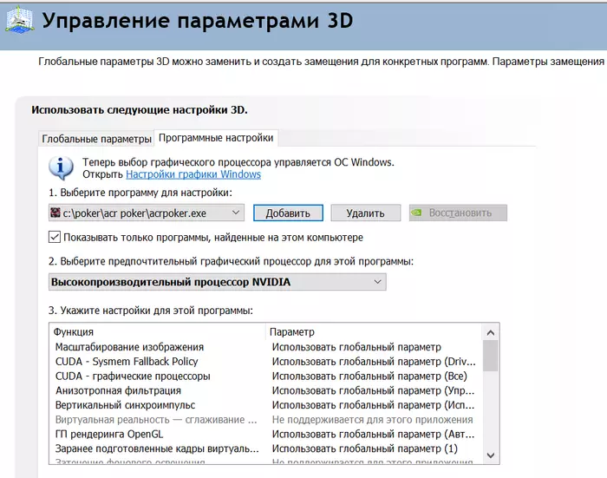This screenshot has width=607, height=478.
Task: Click the Масштабирование изображения parameter value
Action: tap(356, 347)
